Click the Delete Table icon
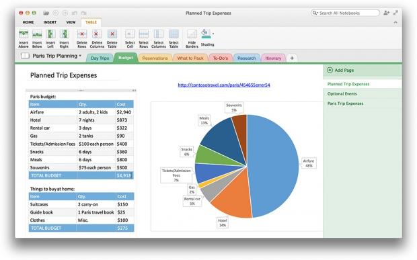Screen dimensions: 417x260 tap(112, 39)
